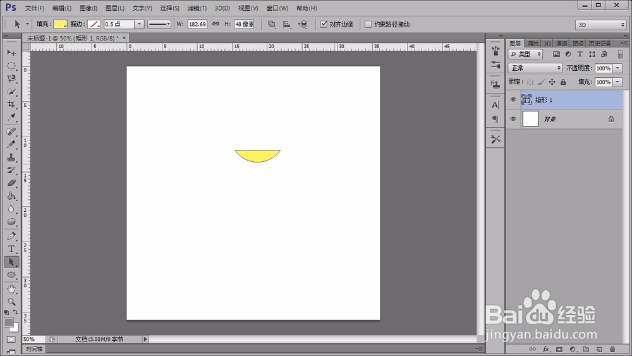Select the Brush tool

pos(11,144)
